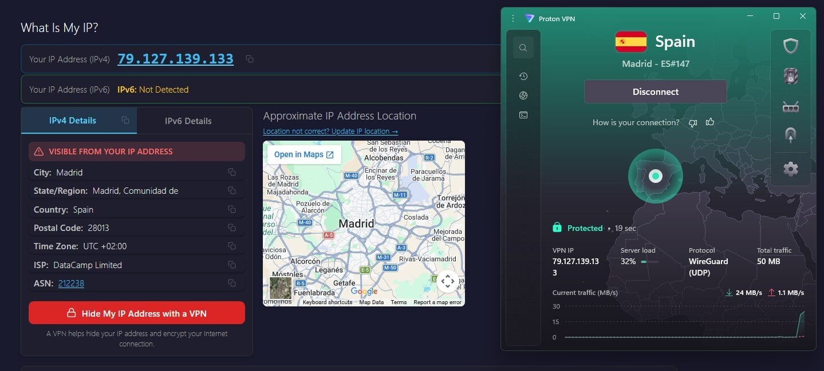Click the 24 MB/s download rate
Image resolution: width=824 pixels, height=371 pixels.
point(748,293)
